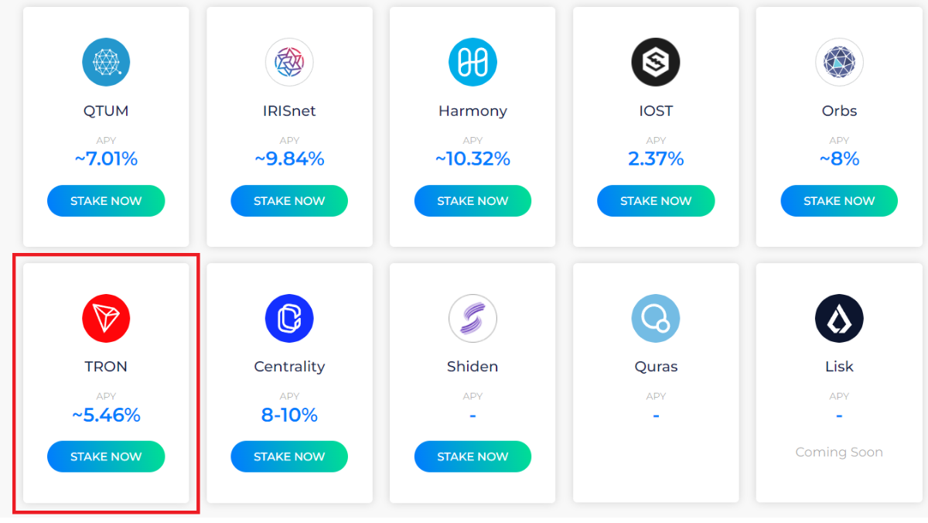928x523 pixels.
Task: Click the IOST logo icon
Action: [656, 62]
